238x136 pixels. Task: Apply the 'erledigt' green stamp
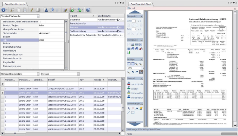click(133, 88)
